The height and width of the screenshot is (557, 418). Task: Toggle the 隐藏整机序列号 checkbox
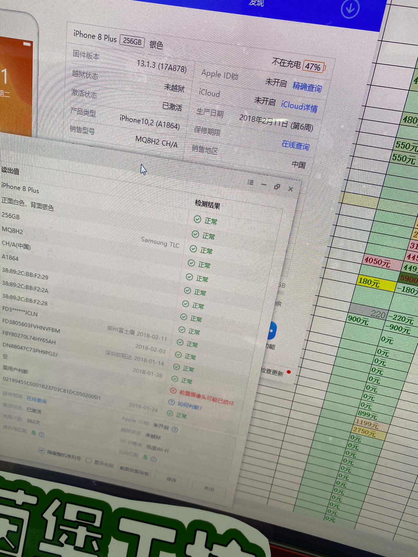pos(42,451)
